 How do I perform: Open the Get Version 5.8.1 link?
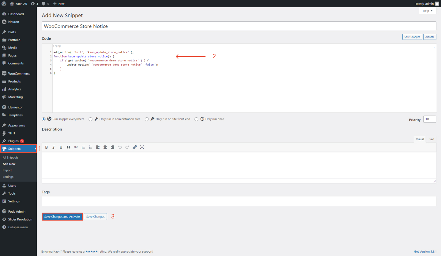point(425,252)
